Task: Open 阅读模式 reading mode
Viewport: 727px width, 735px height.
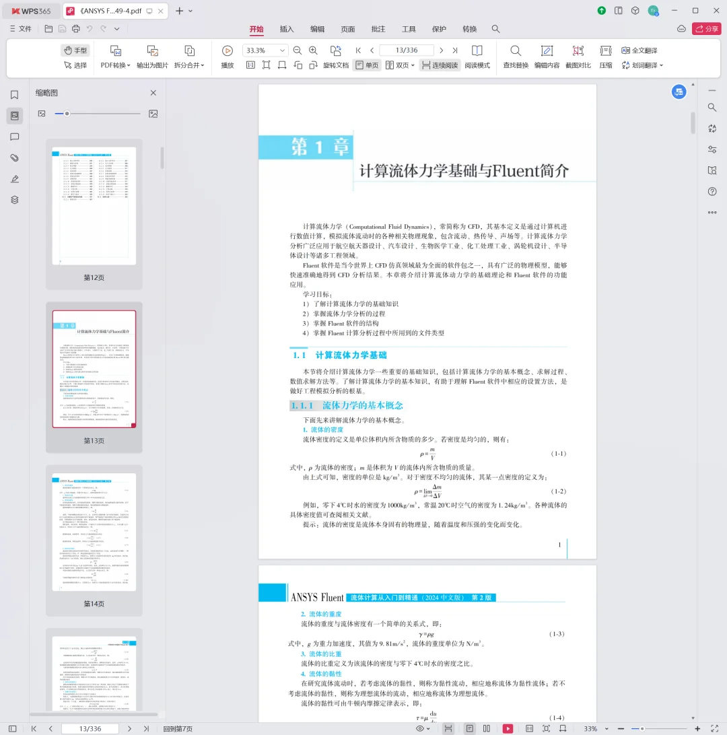Action: coord(477,57)
